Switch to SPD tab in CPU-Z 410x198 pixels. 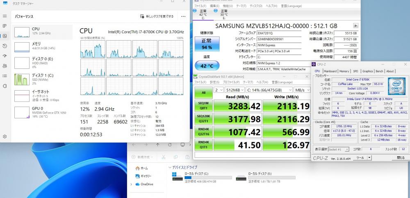pyautogui.click(x=355, y=71)
